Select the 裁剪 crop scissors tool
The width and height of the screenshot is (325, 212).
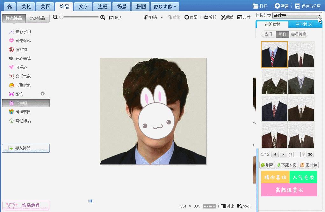tap(227, 18)
